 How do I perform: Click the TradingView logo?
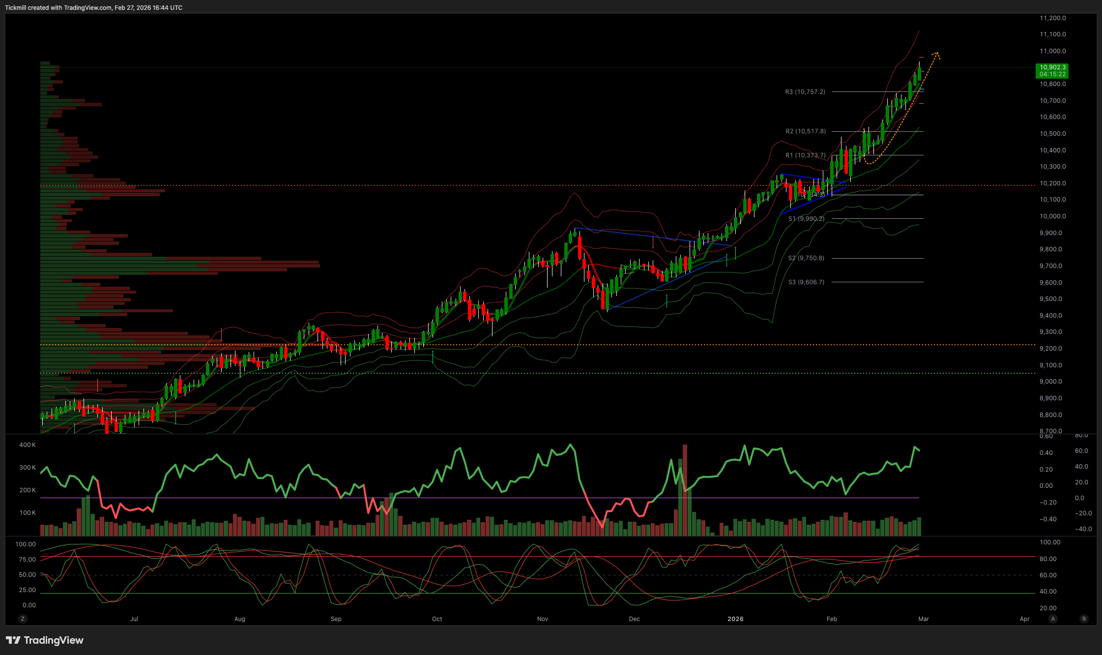click(x=45, y=640)
